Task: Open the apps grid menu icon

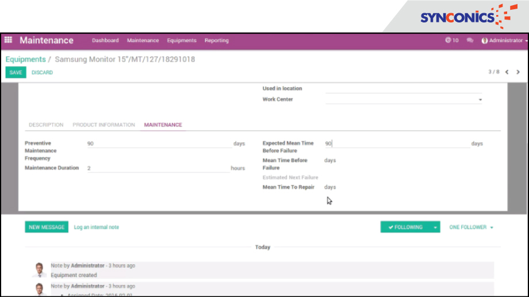Action: click(x=8, y=40)
